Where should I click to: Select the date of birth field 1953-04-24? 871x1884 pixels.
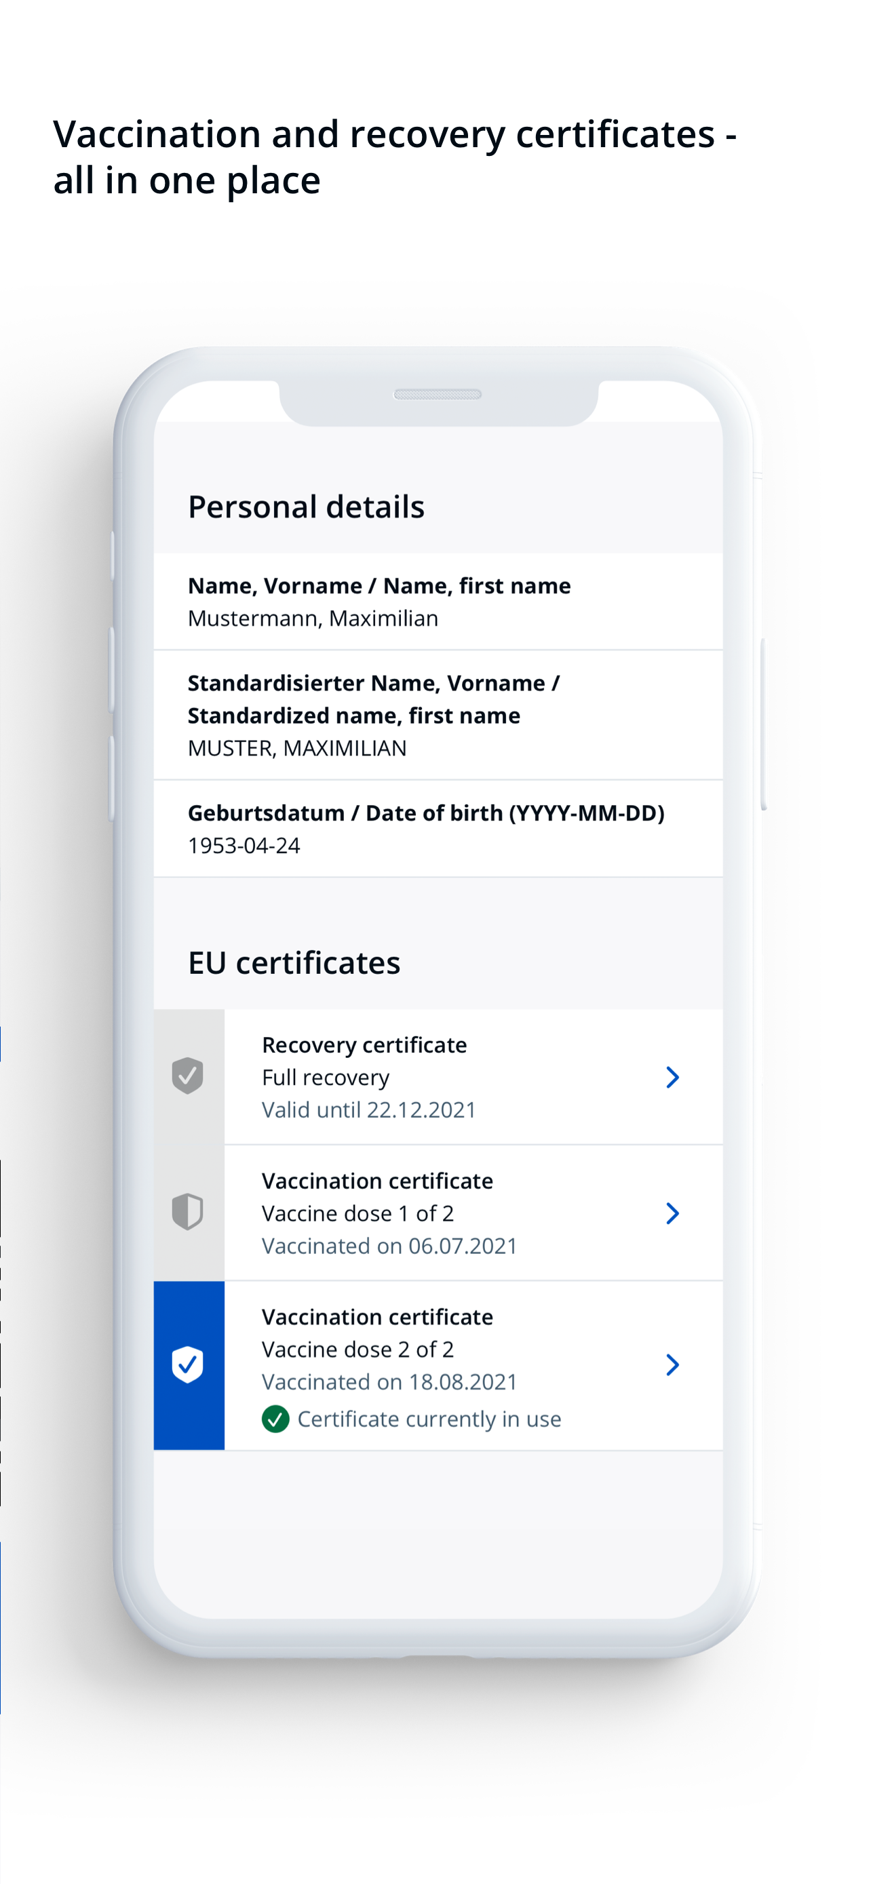244,845
